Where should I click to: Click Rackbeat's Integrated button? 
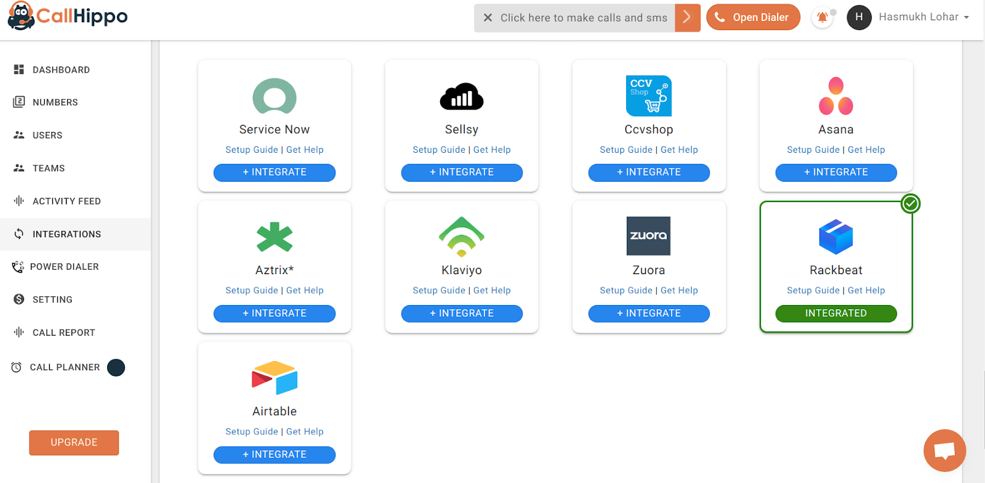click(x=836, y=314)
